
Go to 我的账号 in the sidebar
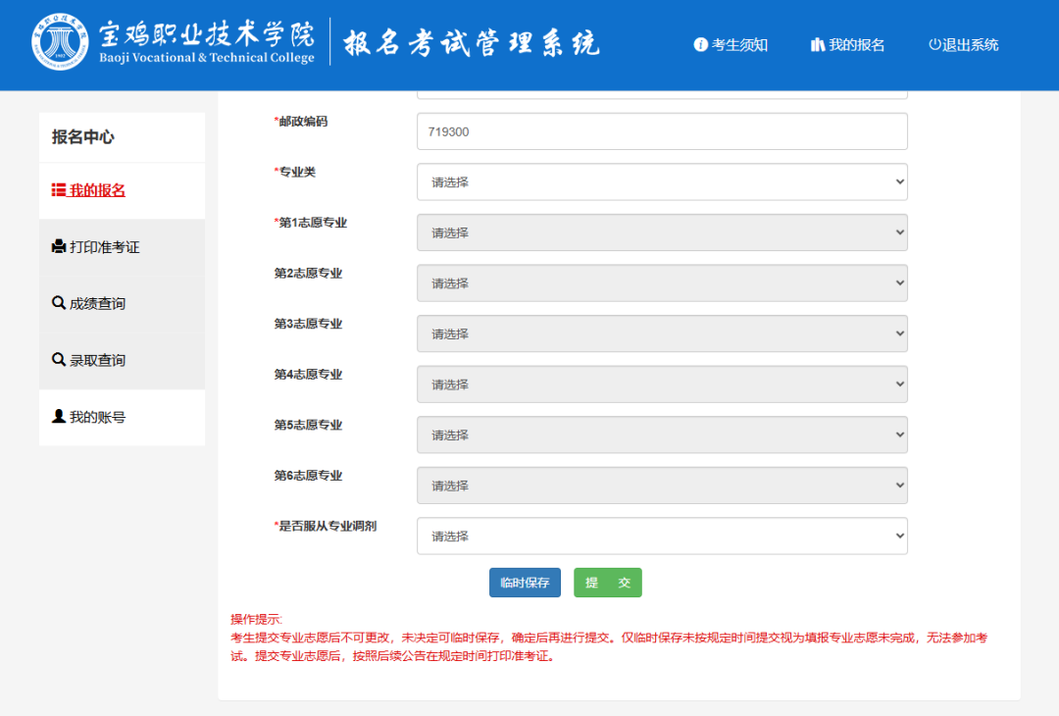coord(97,418)
